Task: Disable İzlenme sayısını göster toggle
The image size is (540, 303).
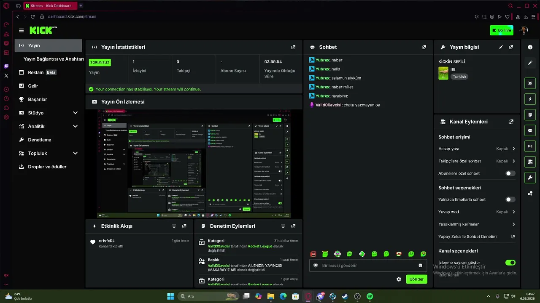Action: click(x=510, y=263)
